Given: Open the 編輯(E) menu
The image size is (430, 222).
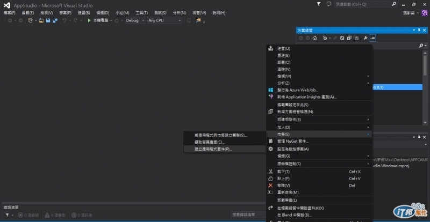Looking at the screenshot, I should [x=28, y=13].
